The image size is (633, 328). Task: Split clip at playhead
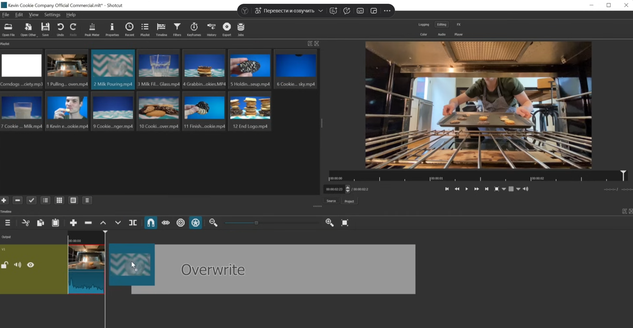[x=133, y=223]
